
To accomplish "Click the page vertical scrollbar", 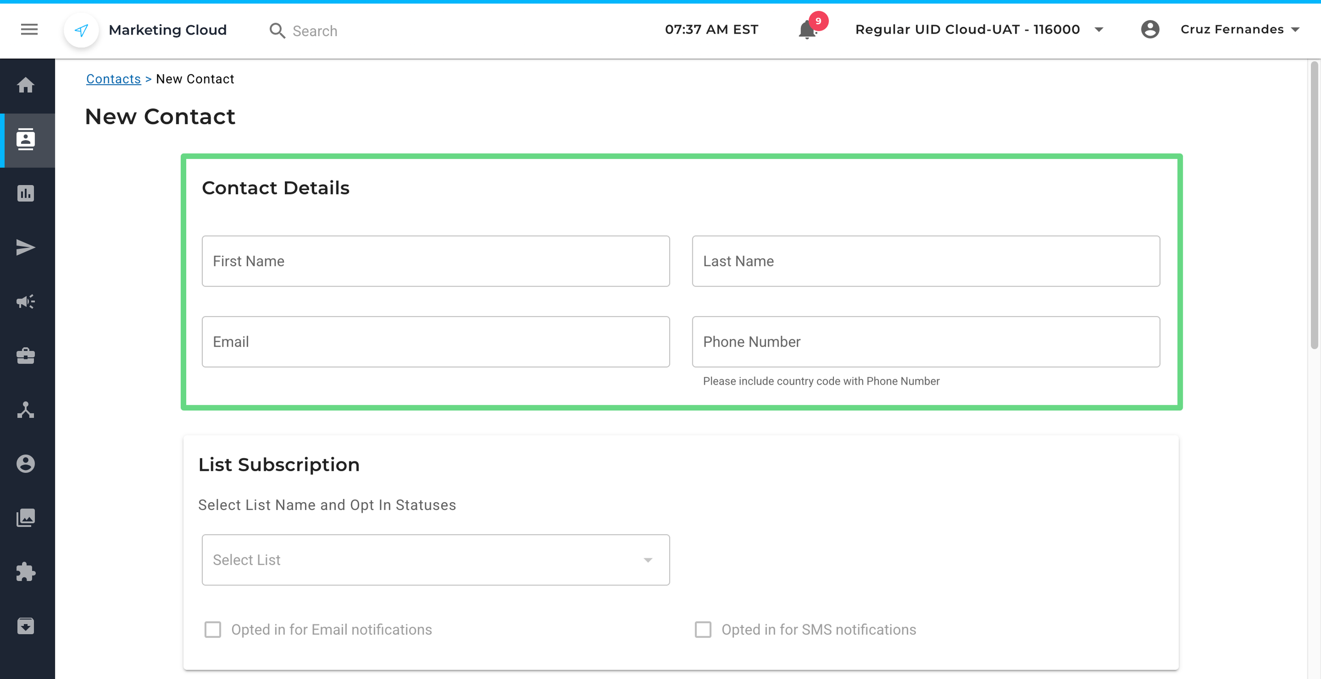I will click(x=1314, y=206).
